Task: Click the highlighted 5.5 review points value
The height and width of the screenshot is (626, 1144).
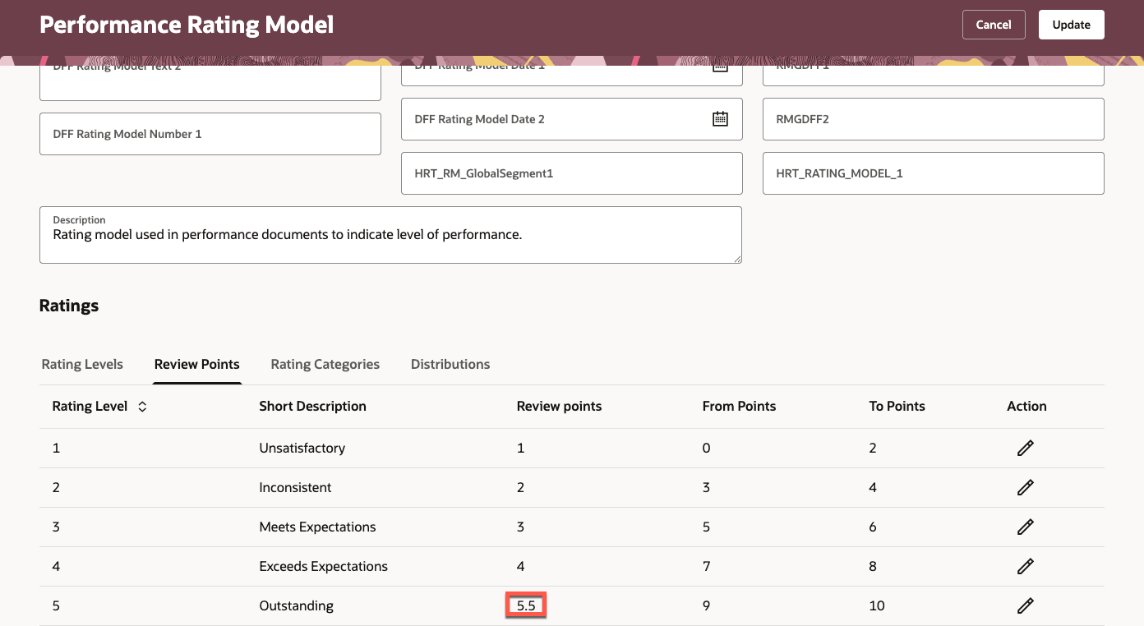Action: (x=526, y=606)
